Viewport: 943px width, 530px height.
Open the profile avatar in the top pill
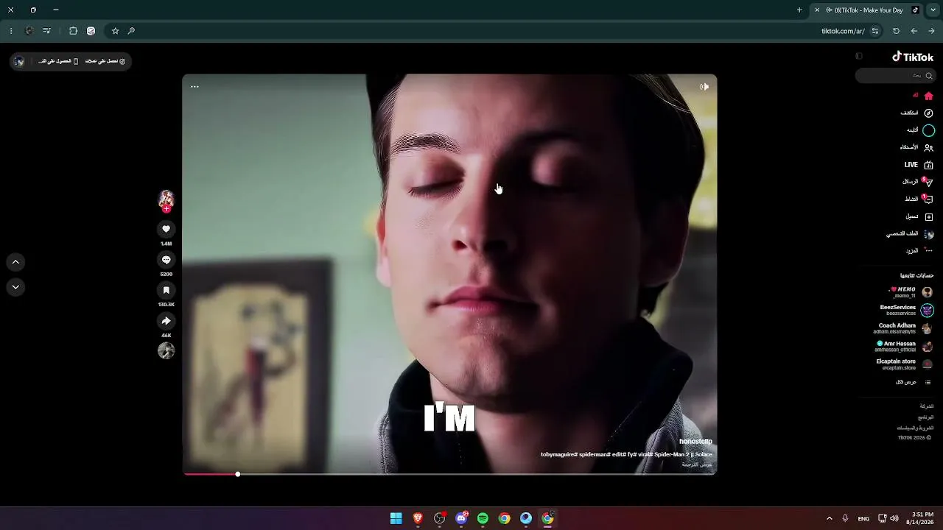coord(20,61)
